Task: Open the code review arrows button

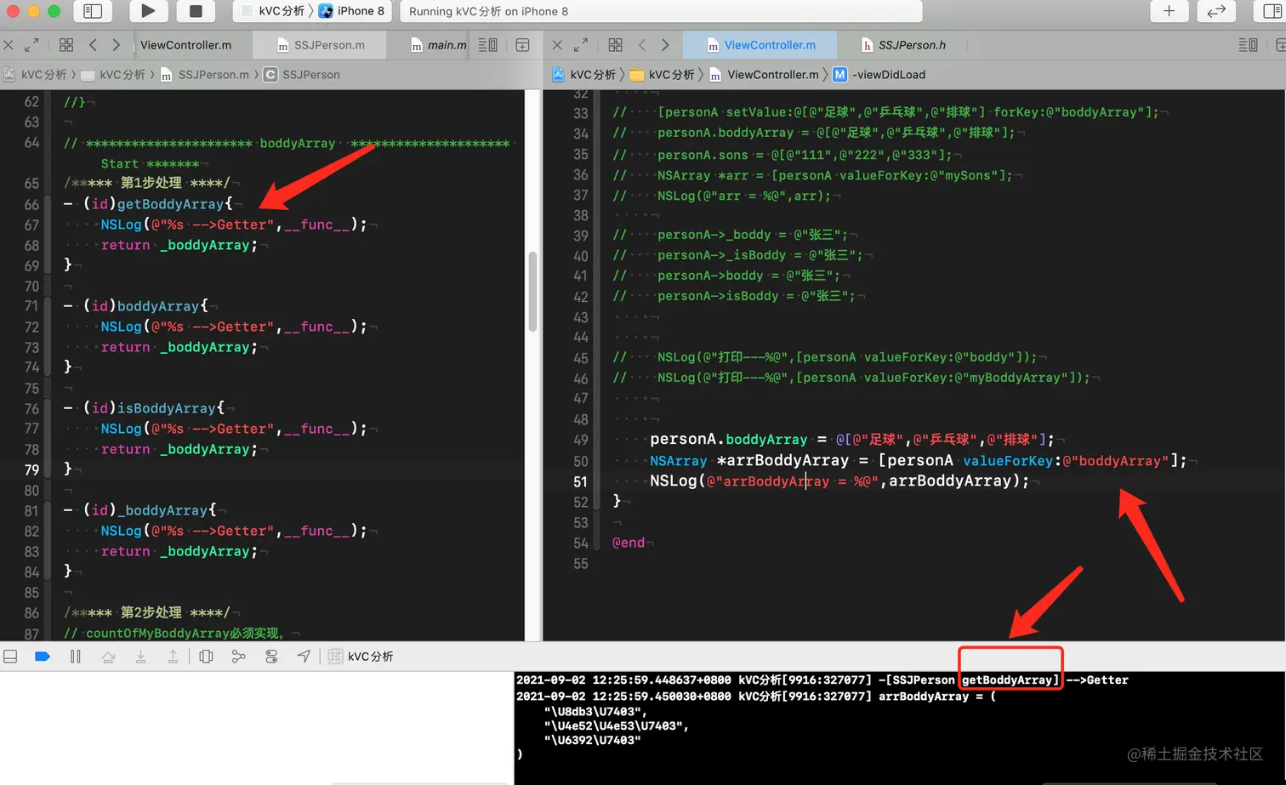Action: pos(1216,11)
